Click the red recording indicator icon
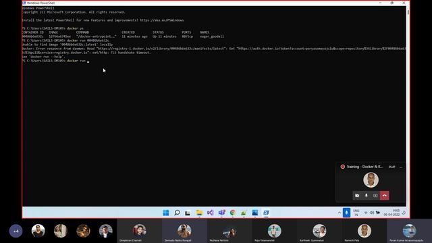432x243 pixels. (343, 167)
